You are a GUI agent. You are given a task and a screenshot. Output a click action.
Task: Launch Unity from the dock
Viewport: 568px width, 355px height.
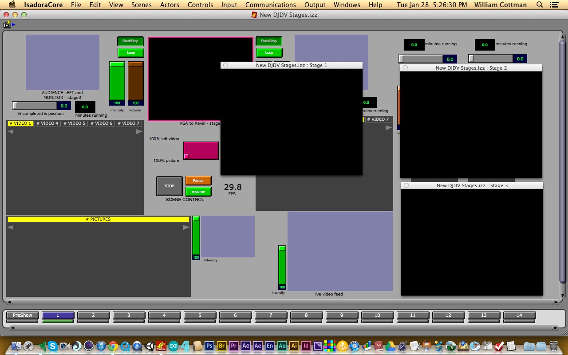[x=150, y=346]
